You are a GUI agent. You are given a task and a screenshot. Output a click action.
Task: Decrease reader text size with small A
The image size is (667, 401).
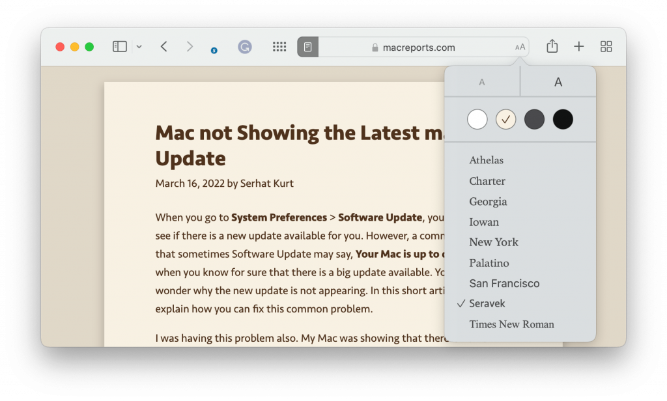click(482, 82)
